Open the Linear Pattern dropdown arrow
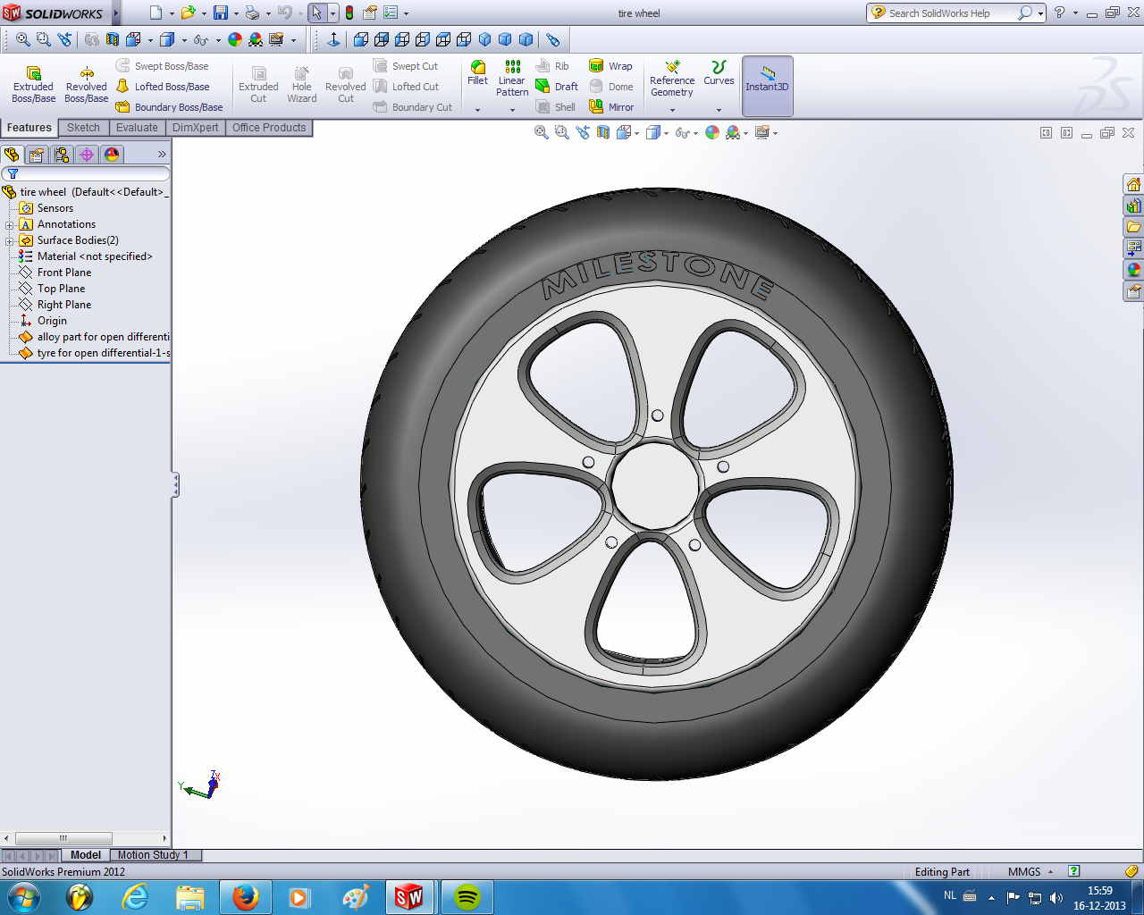The width and height of the screenshot is (1144, 915). (x=512, y=110)
